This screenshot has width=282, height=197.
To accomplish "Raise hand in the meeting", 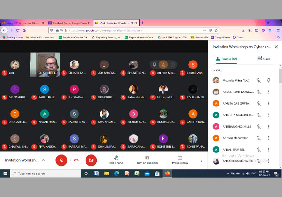I will [x=116, y=159].
